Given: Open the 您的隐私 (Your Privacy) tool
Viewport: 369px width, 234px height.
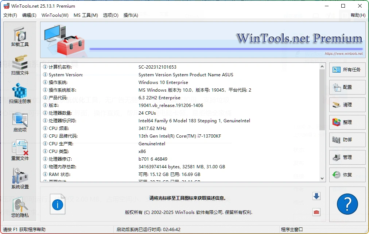Looking at the screenshot, I should point(20,205).
